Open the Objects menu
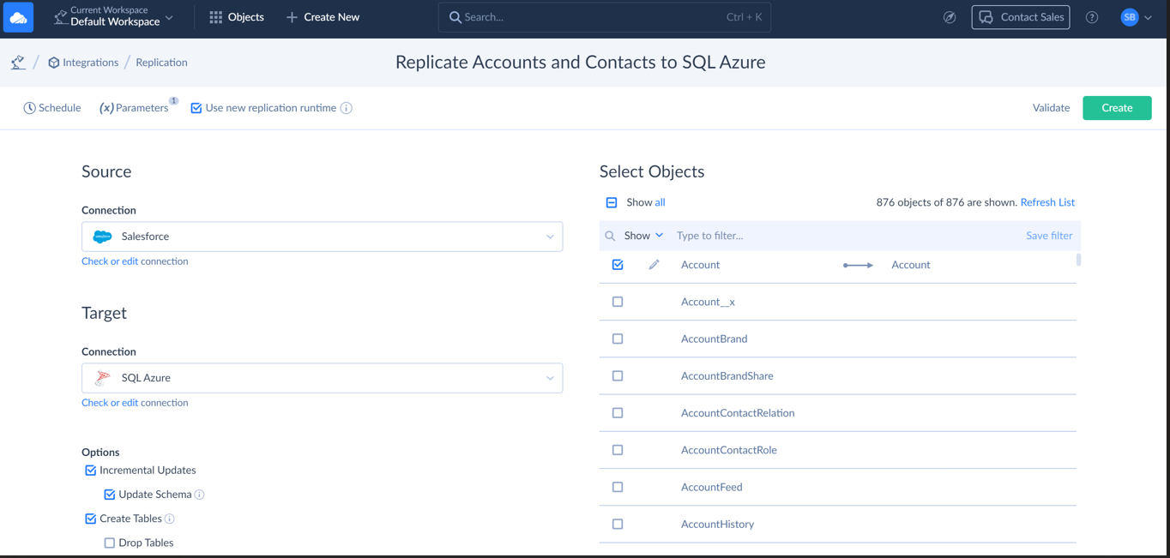 tap(237, 17)
